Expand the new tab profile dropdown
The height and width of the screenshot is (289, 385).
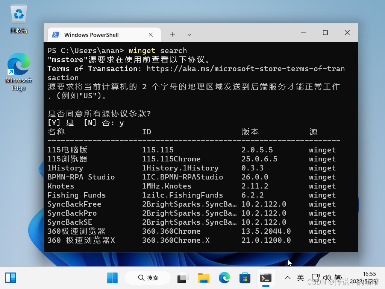[x=189, y=35]
